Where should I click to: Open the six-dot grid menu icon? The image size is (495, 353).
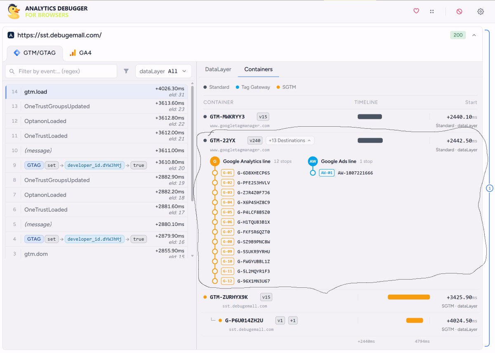(432, 12)
